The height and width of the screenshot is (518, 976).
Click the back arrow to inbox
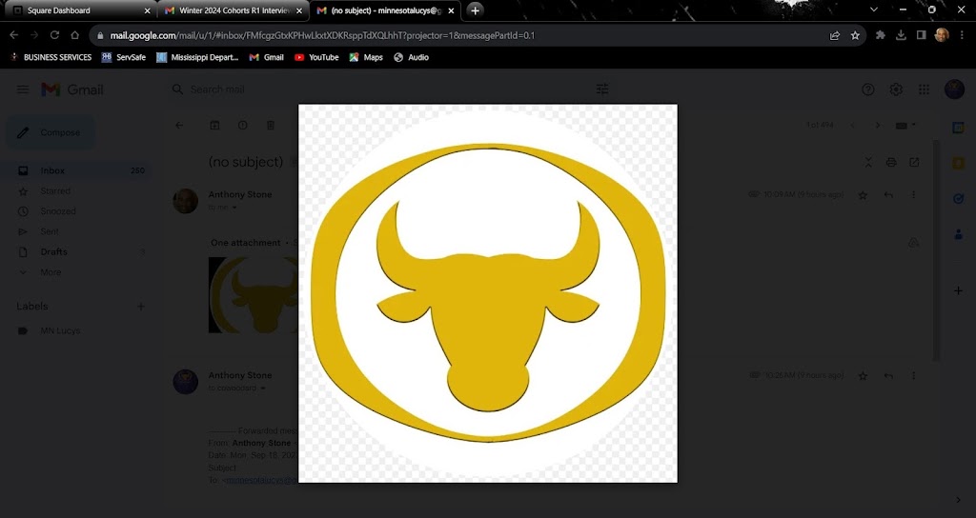pyautogui.click(x=179, y=125)
